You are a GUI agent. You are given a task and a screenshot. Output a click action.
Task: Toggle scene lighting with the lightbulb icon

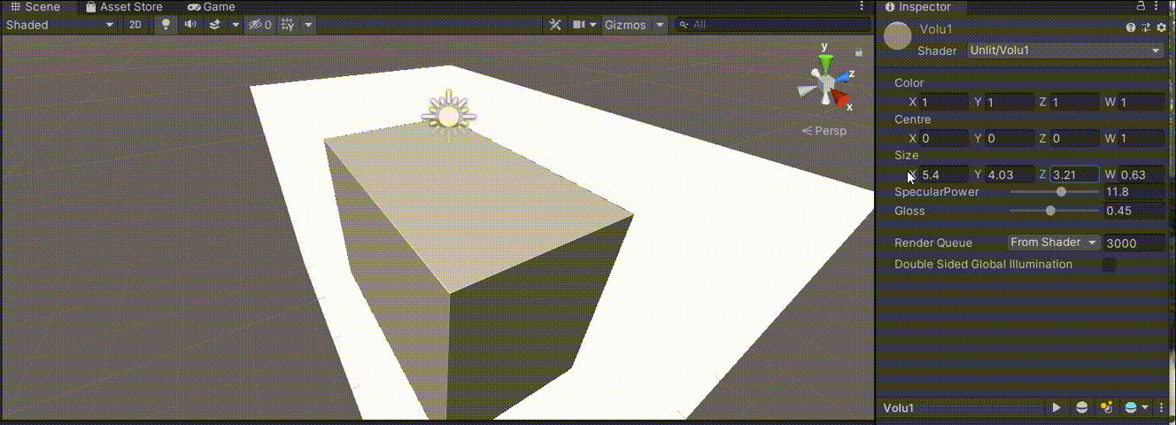(x=165, y=25)
